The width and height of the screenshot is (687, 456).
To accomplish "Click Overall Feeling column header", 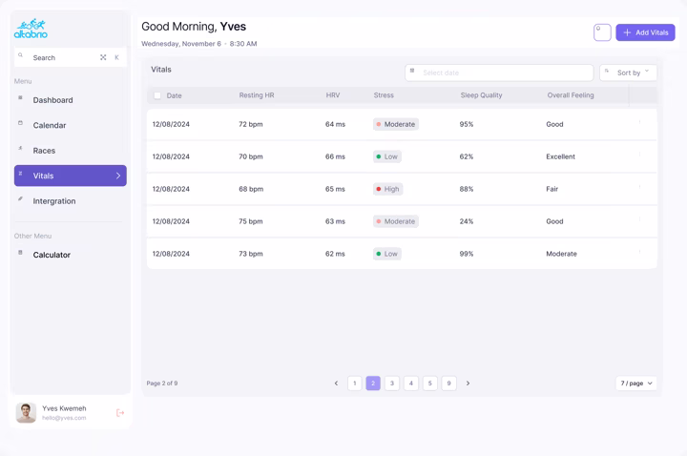I will click(x=571, y=95).
